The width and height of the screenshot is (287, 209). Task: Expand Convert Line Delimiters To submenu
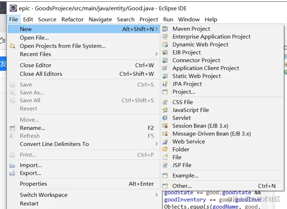click(x=156, y=144)
